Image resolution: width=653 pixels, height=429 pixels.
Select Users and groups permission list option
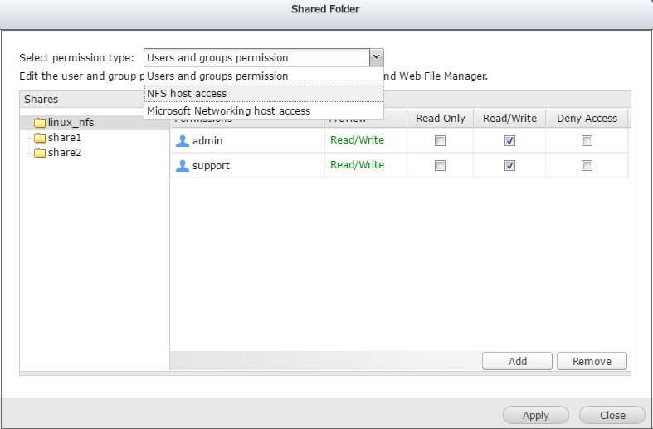pyautogui.click(x=217, y=76)
